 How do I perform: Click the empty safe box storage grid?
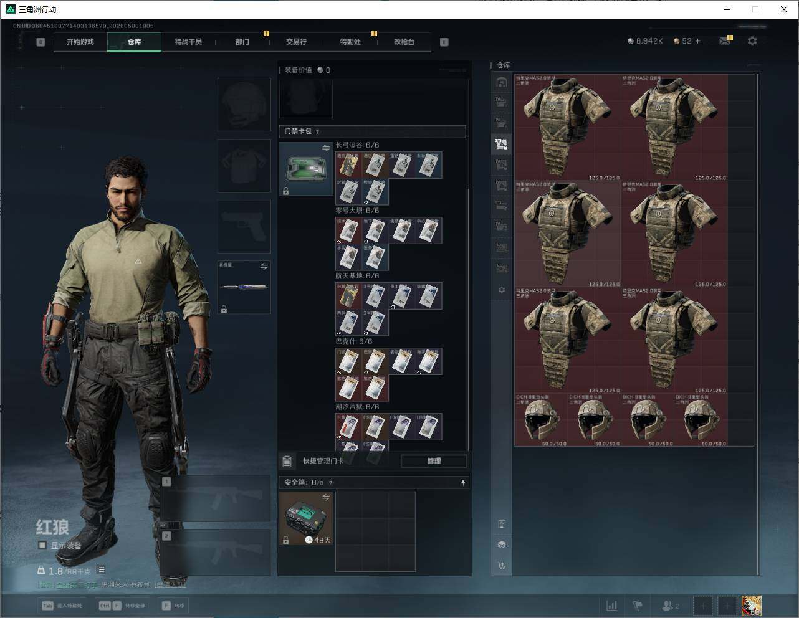point(375,531)
